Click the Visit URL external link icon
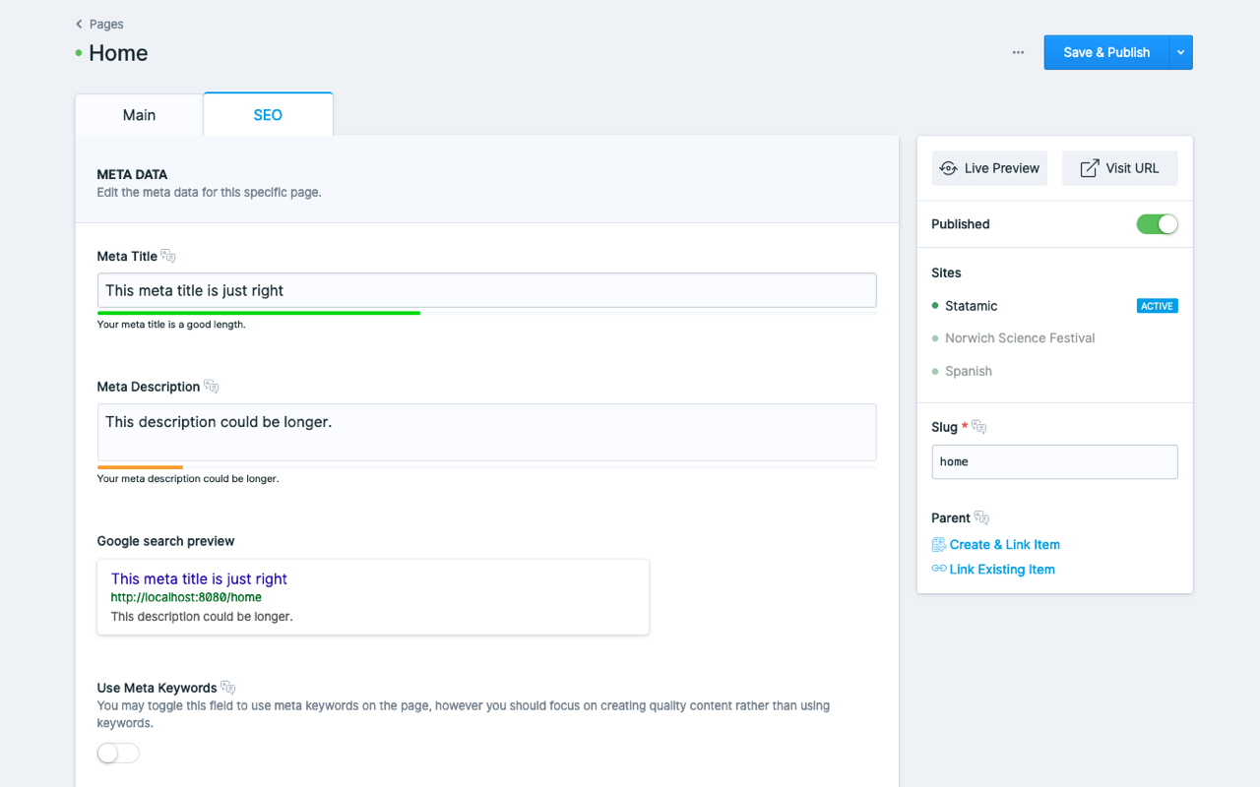The image size is (1260, 787). tap(1089, 168)
